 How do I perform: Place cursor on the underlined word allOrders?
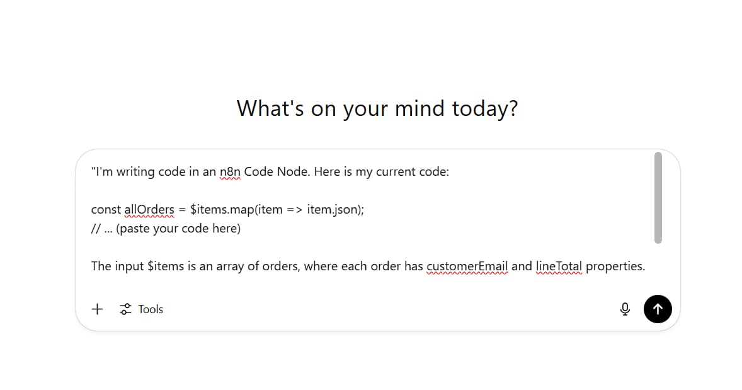(149, 209)
